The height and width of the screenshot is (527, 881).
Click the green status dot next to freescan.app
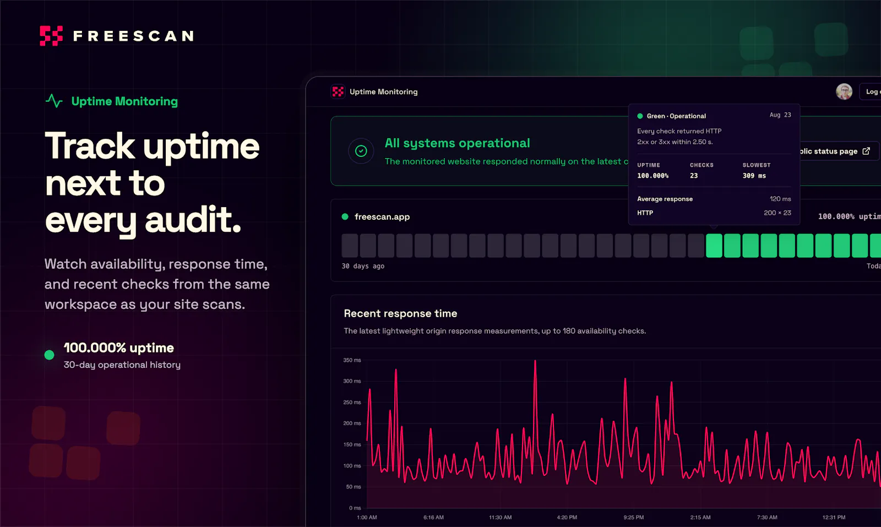tap(345, 216)
